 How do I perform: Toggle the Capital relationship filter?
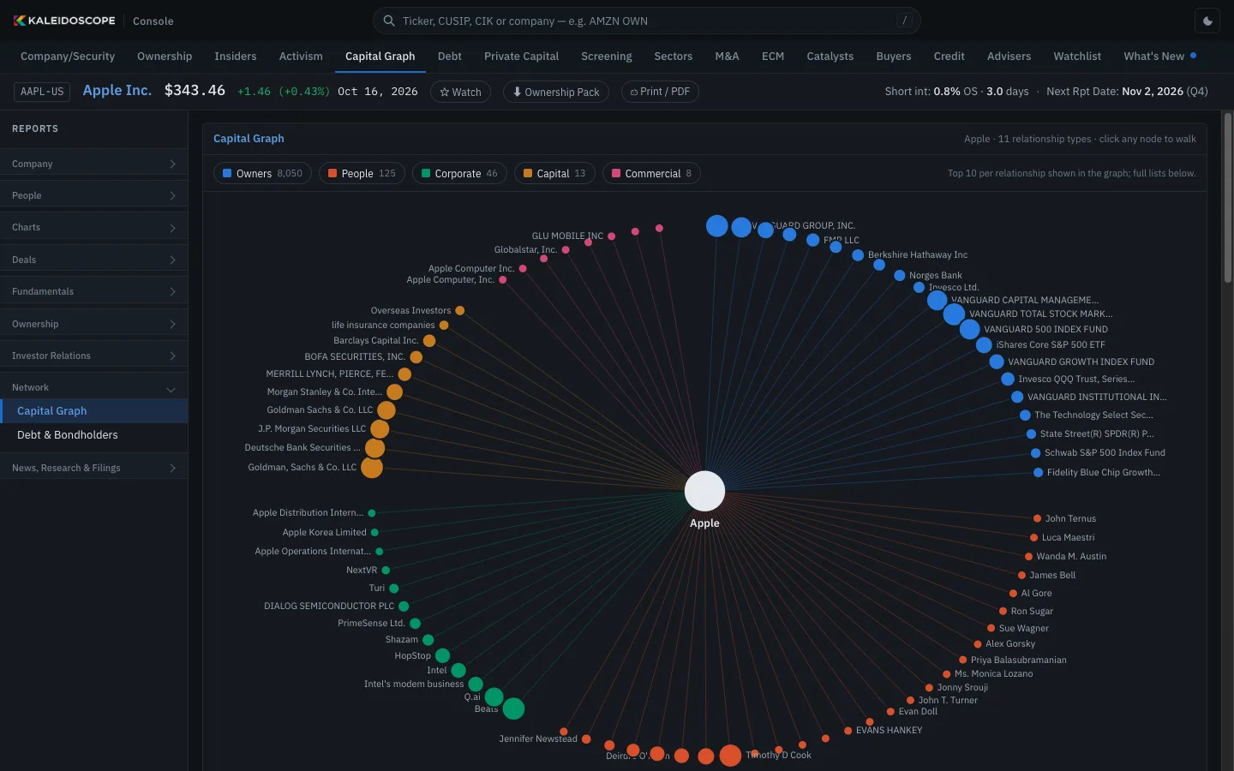click(x=554, y=173)
